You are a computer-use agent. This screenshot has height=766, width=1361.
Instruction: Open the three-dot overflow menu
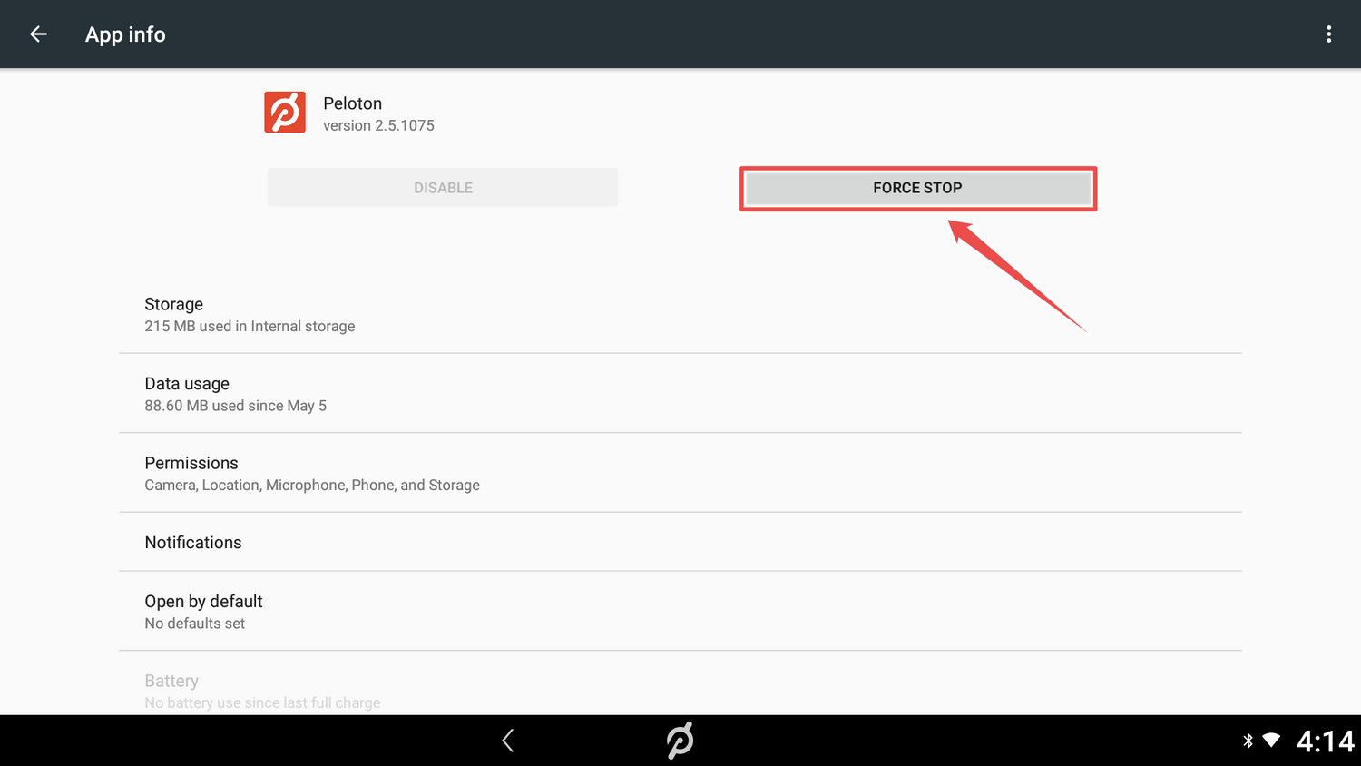pyautogui.click(x=1328, y=34)
